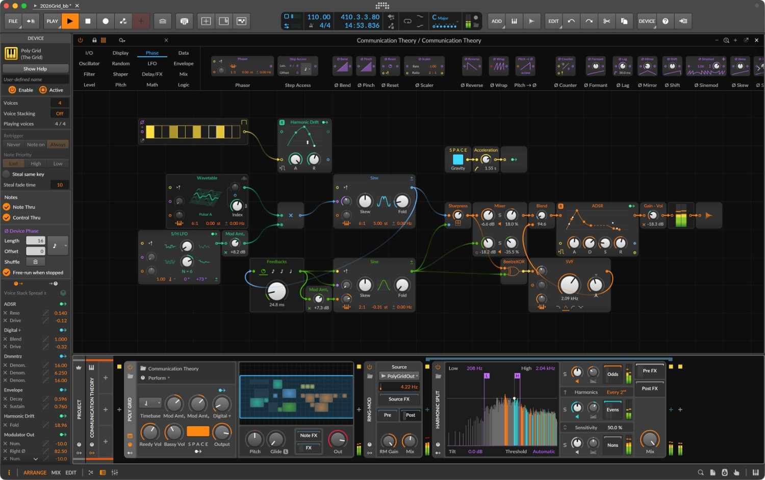Toggle Note Thru in the Notes section

(7, 207)
